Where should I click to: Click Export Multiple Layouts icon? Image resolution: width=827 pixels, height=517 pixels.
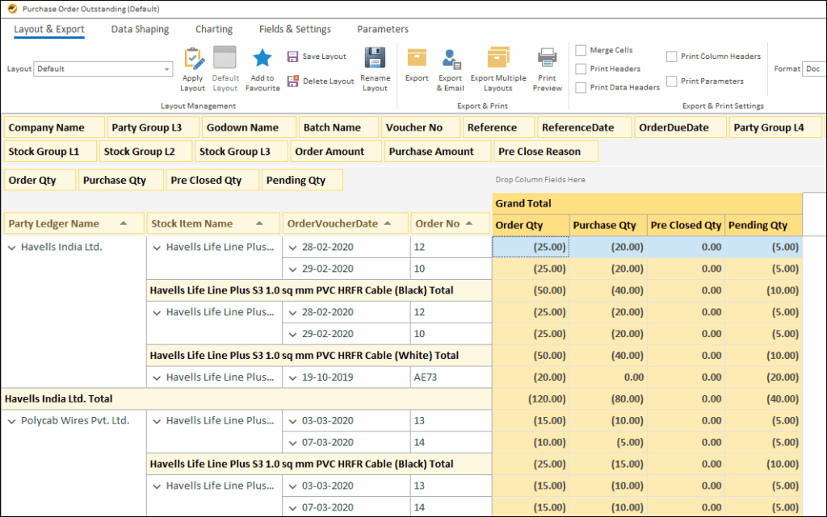tap(499, 68)
